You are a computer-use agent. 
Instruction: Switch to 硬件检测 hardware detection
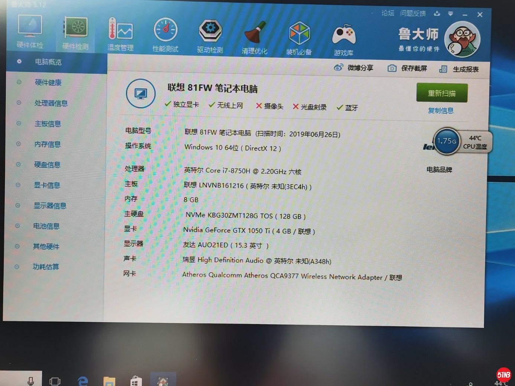tap(75, 33)
